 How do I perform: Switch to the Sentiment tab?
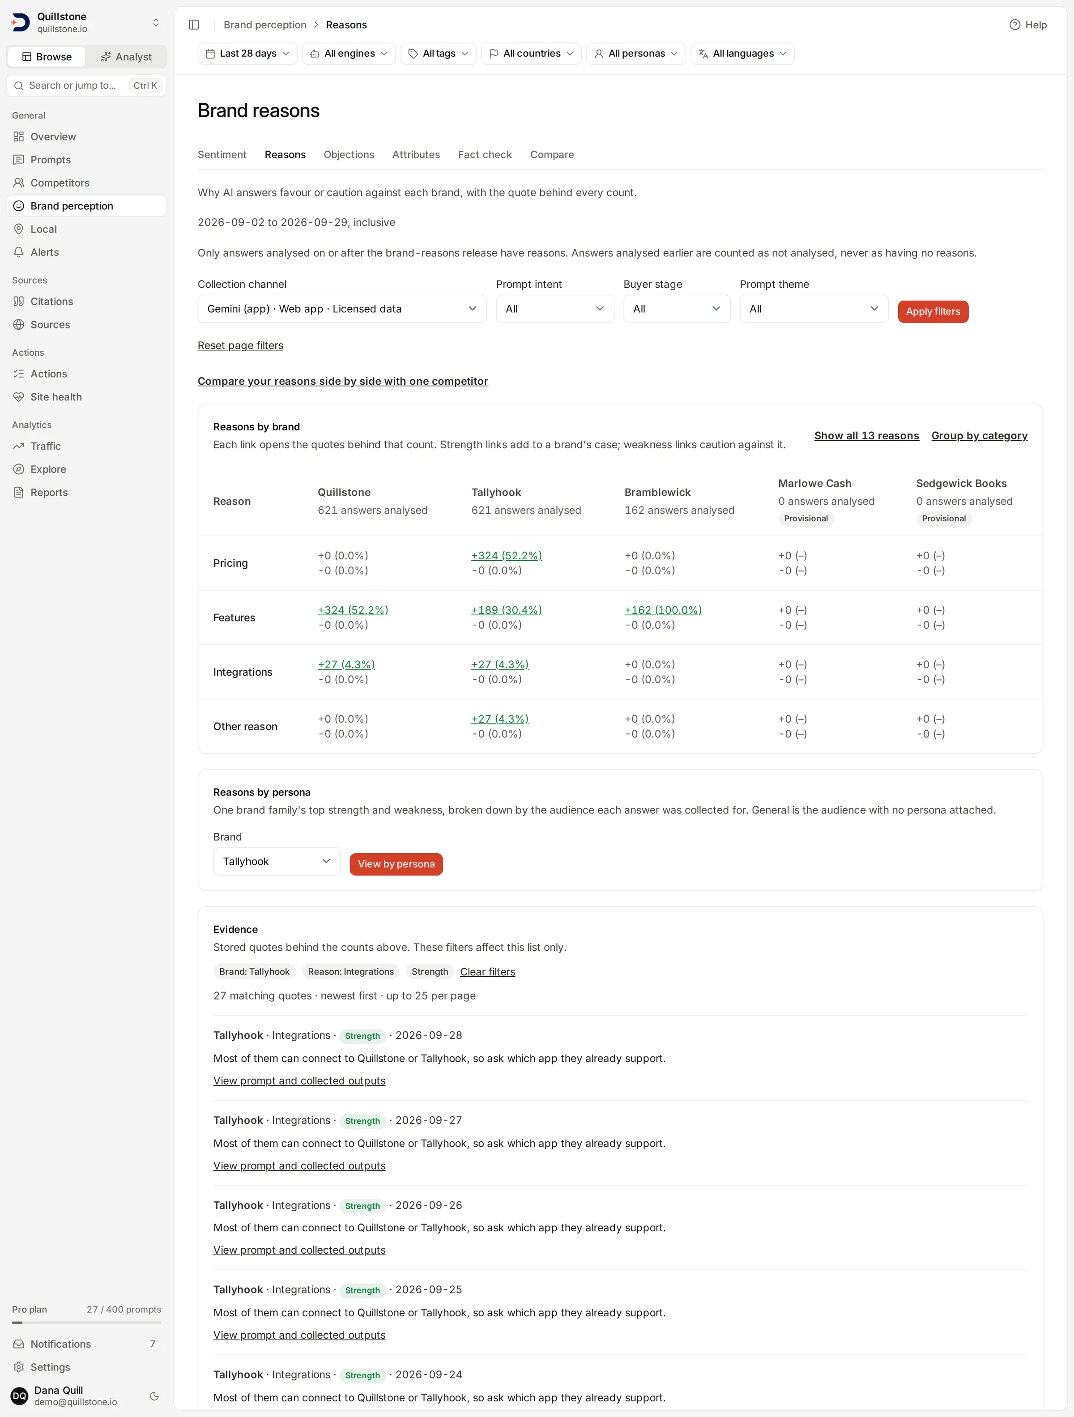click(222, 154)
